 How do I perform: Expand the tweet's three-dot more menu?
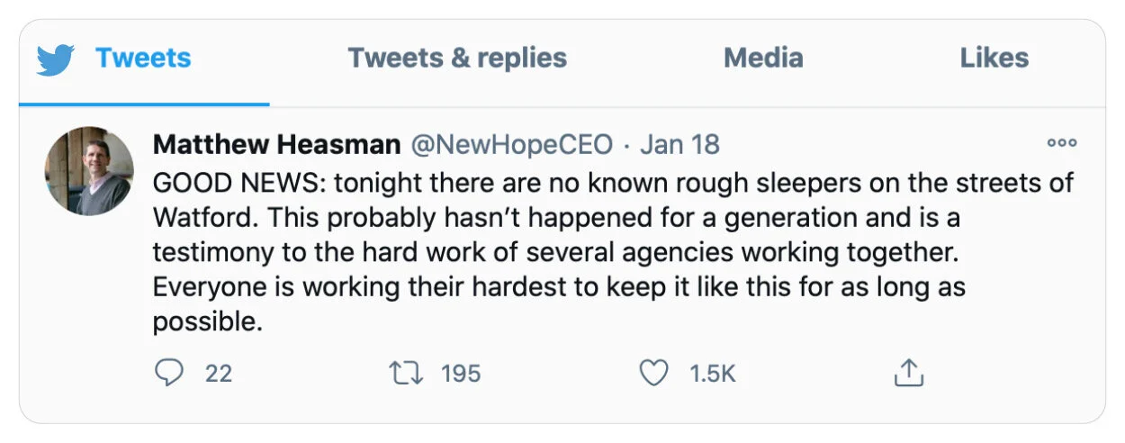pyautogui.click(x=1062, y=143)
